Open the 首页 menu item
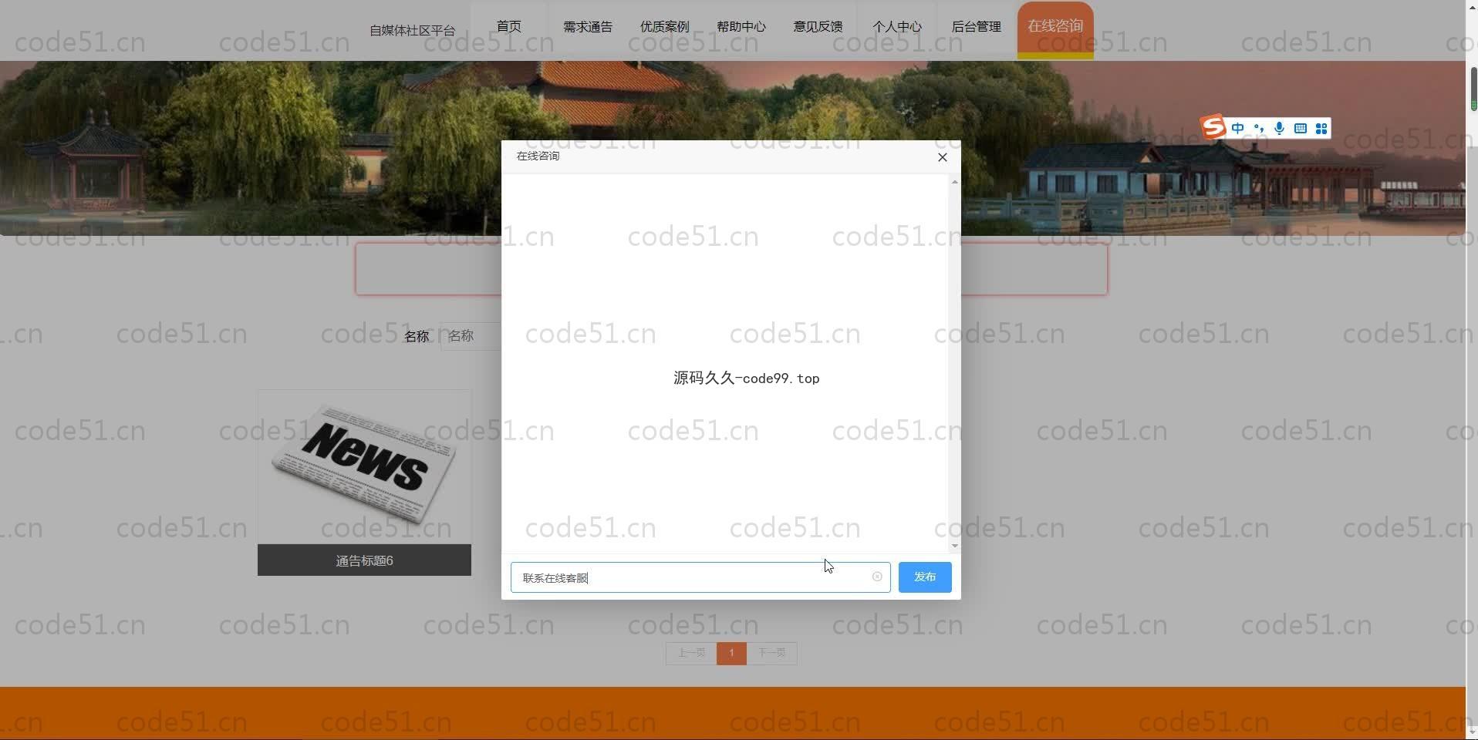The width and height of the screenshot is (1478, 740). 509,27
